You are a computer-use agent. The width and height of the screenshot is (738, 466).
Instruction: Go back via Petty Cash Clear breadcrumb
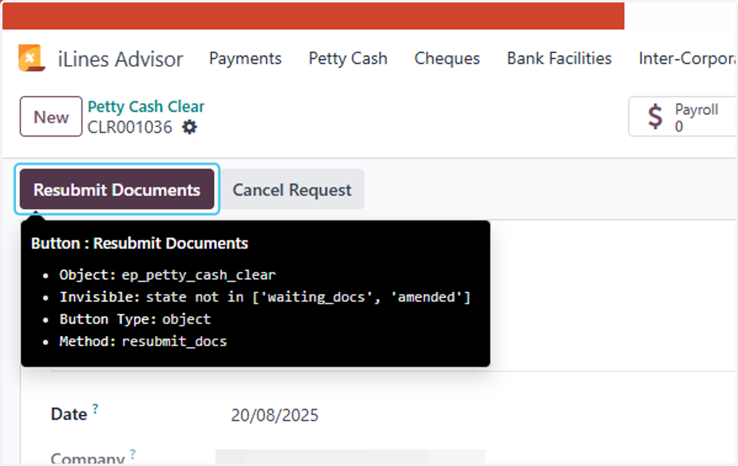[x=146, y=107]
